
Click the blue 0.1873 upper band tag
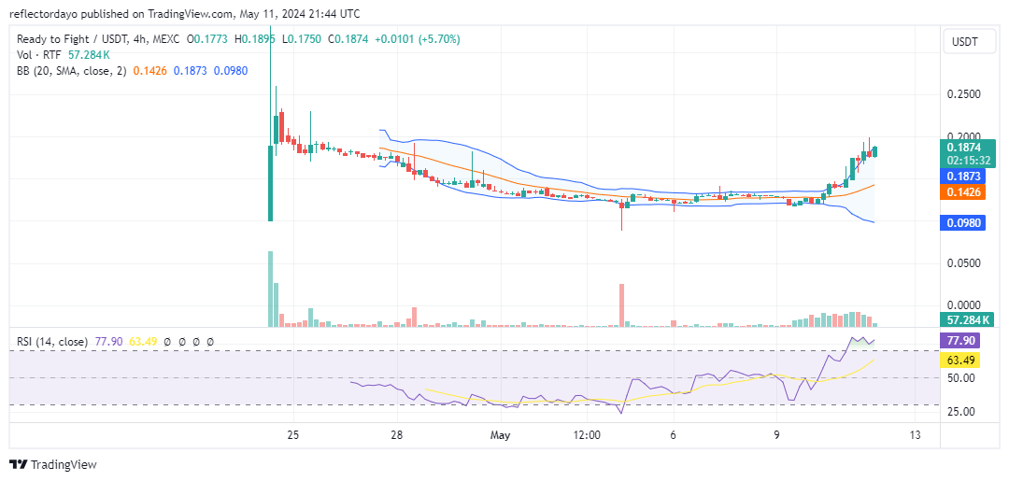tap(963, 176)
